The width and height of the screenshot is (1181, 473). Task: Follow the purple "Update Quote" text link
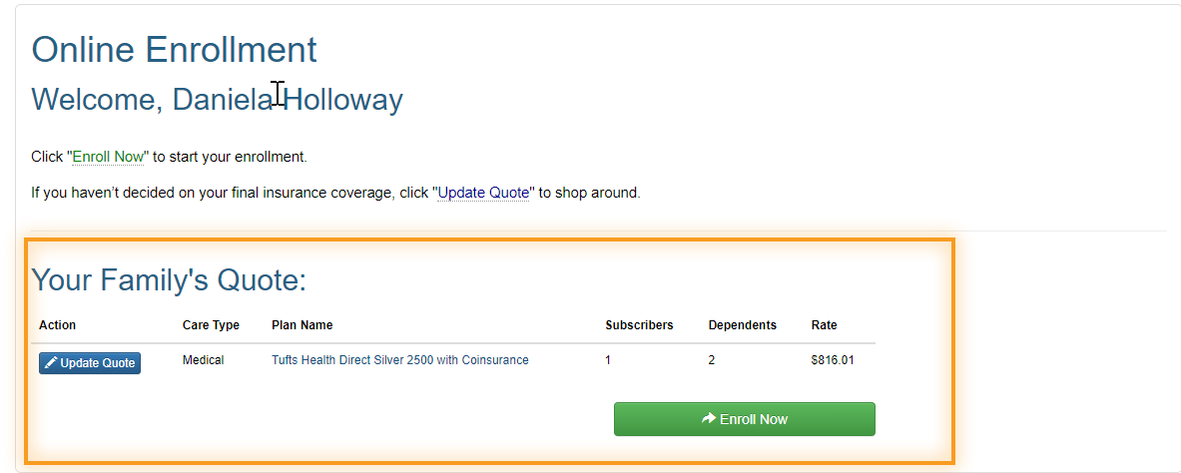pyautogui.click(x=484, y=193)
